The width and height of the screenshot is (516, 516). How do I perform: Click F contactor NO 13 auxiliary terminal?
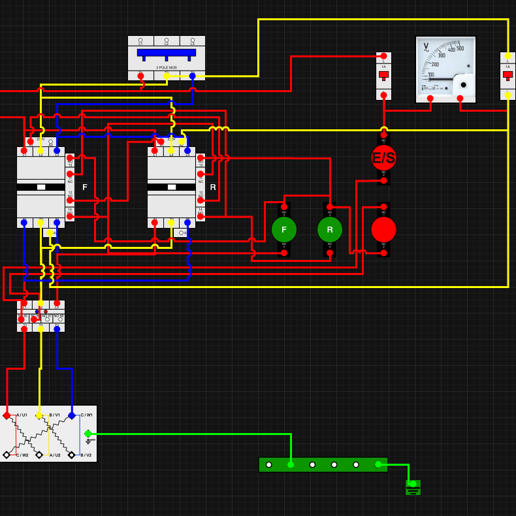[70, 158]
